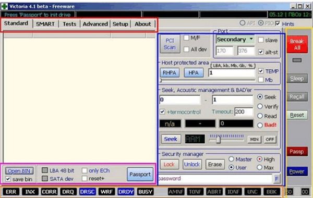The image size is (313, 198).
Task: Go to the Advanced tab
Action: tap(95, 24)
